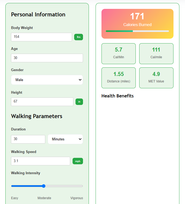Viewport: 185px width, 204px height.
Task: Click the 1.55 Distance (miles) card
Action: coord(119,78)
